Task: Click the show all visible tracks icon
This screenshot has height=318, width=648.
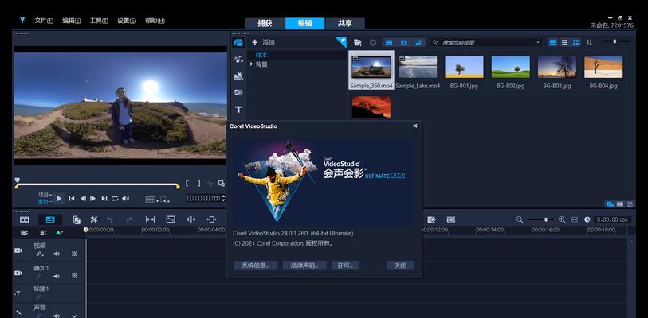Action: (25, 233)
